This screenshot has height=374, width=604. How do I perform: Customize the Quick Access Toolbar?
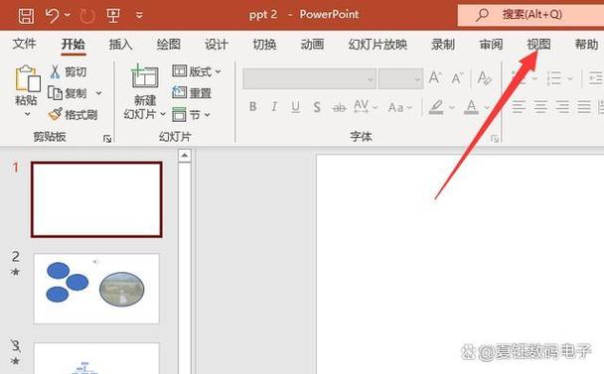click(139, 16)
